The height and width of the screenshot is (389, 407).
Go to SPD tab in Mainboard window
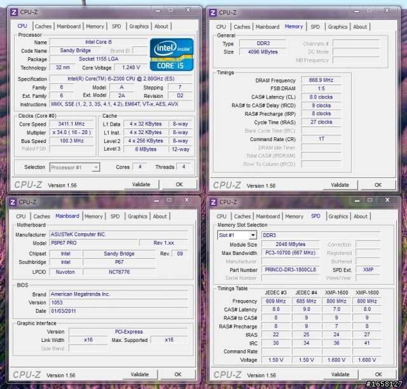(x=115, y=216)
